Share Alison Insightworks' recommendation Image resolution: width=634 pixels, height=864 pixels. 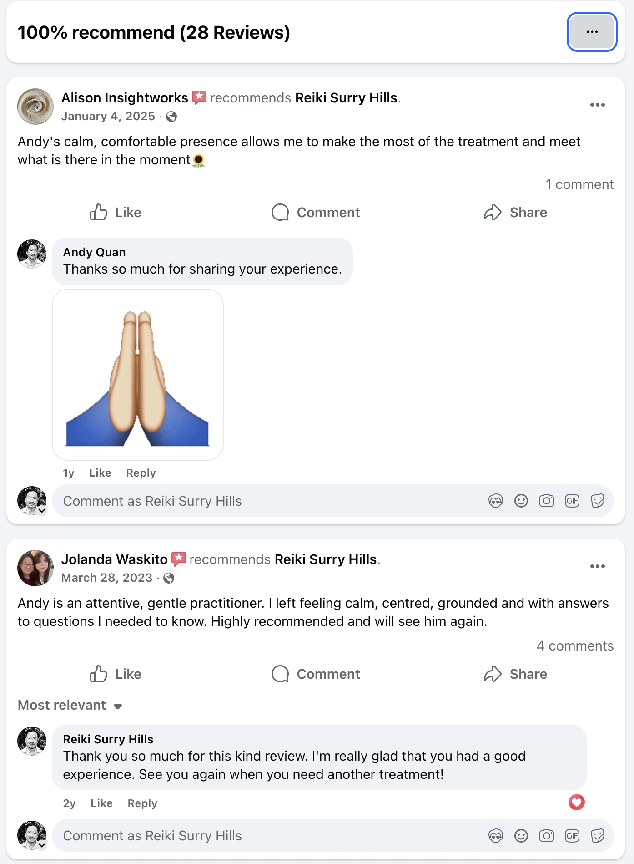(x=515, y=213)
